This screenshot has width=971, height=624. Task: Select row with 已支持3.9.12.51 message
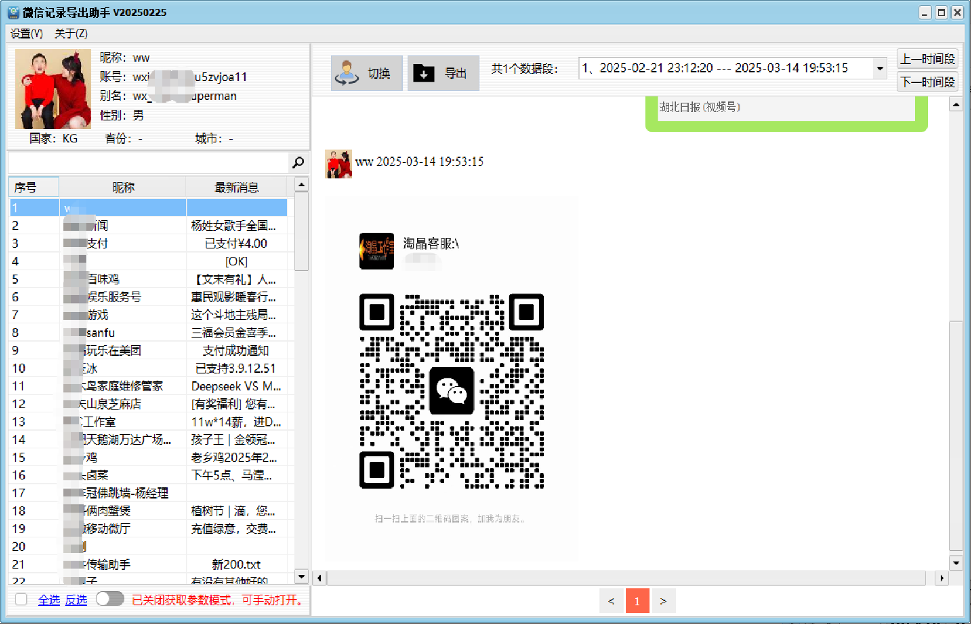pyautogui.click(x=148, y=368)
